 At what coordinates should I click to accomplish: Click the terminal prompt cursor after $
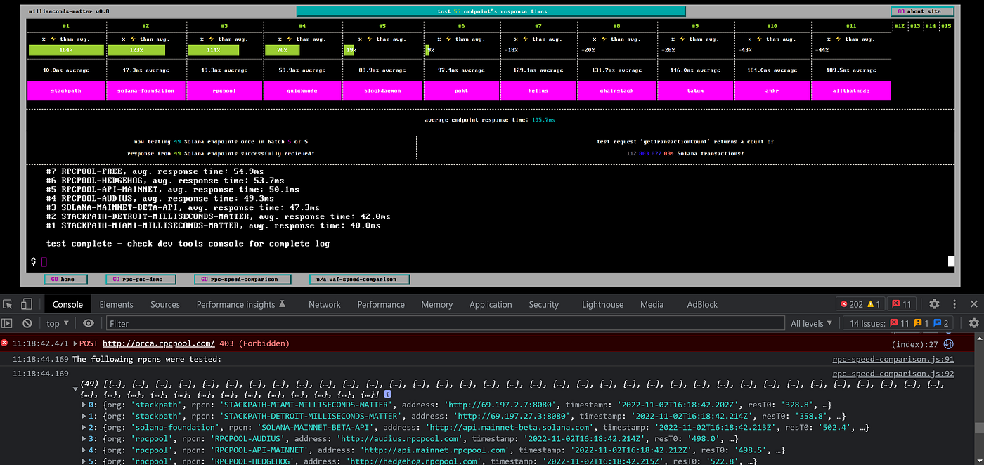tap(44, 262)
